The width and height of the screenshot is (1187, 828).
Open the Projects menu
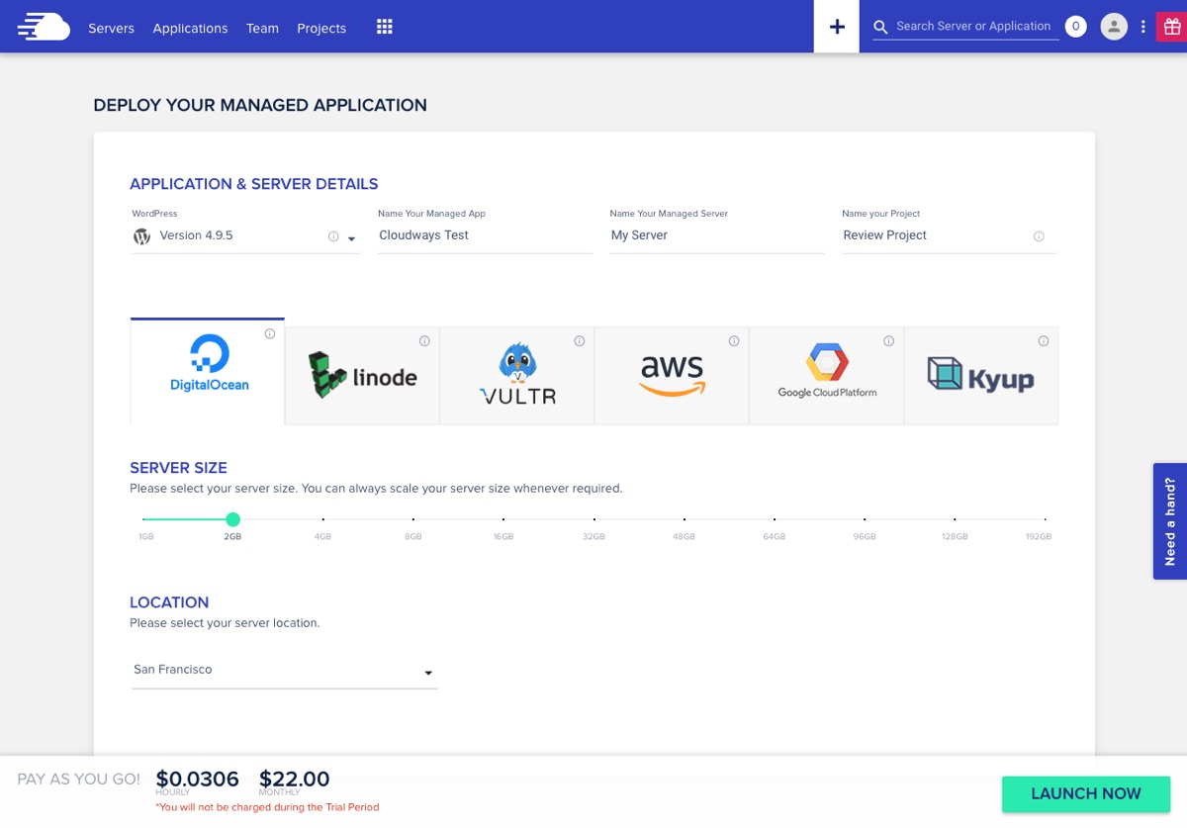coord(321,28)
